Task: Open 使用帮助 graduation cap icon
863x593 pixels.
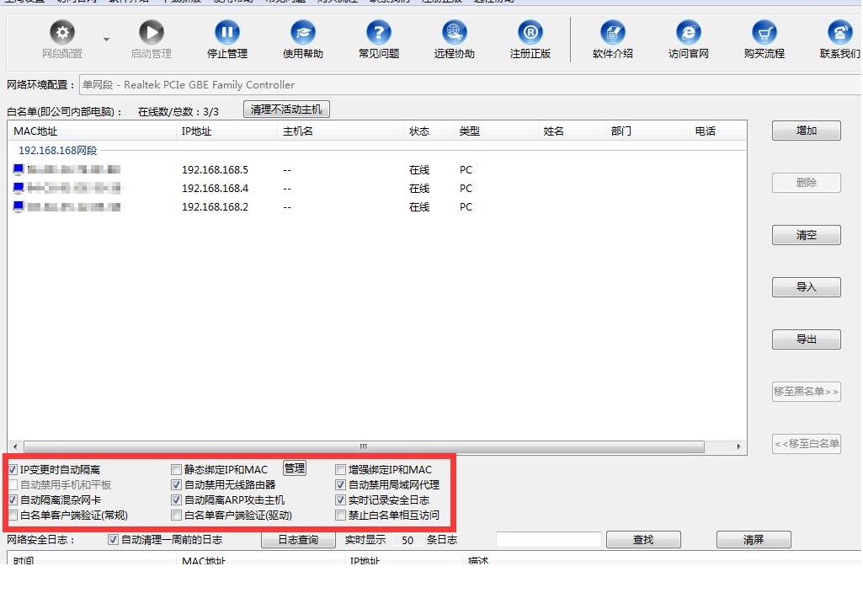Action: coord(303,33)
